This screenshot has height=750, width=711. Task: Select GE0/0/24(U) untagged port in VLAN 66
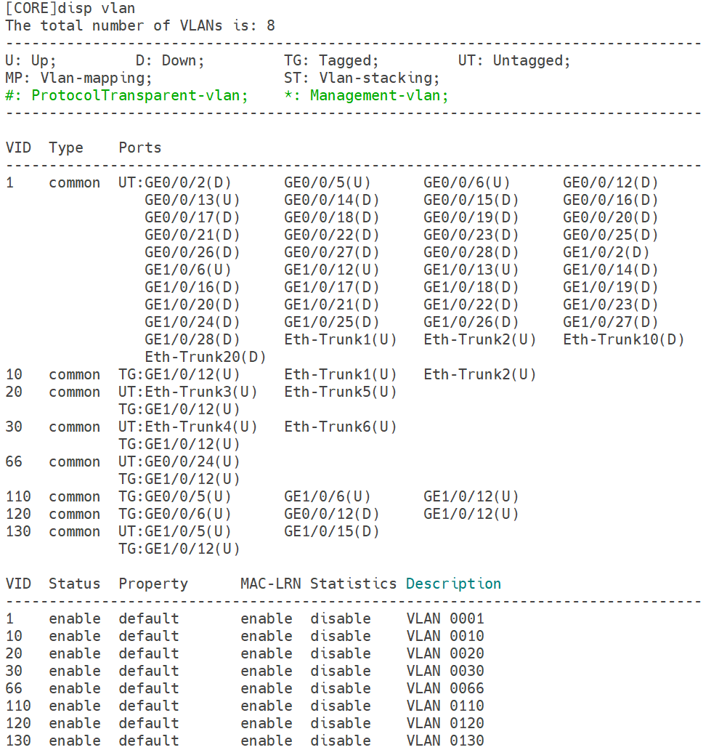[x=192, y=461]
